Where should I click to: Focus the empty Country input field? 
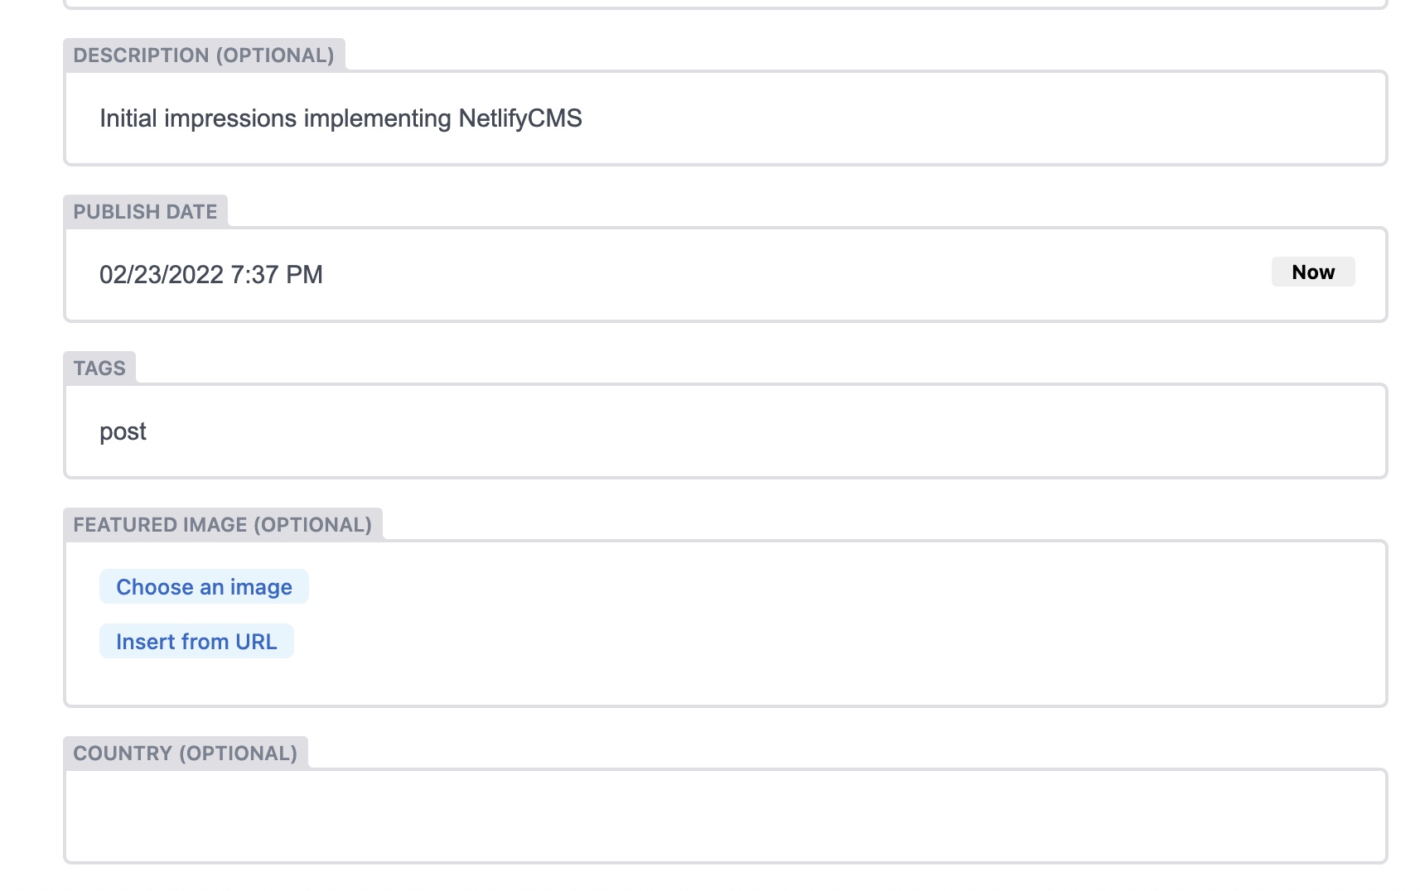[725, 816]
